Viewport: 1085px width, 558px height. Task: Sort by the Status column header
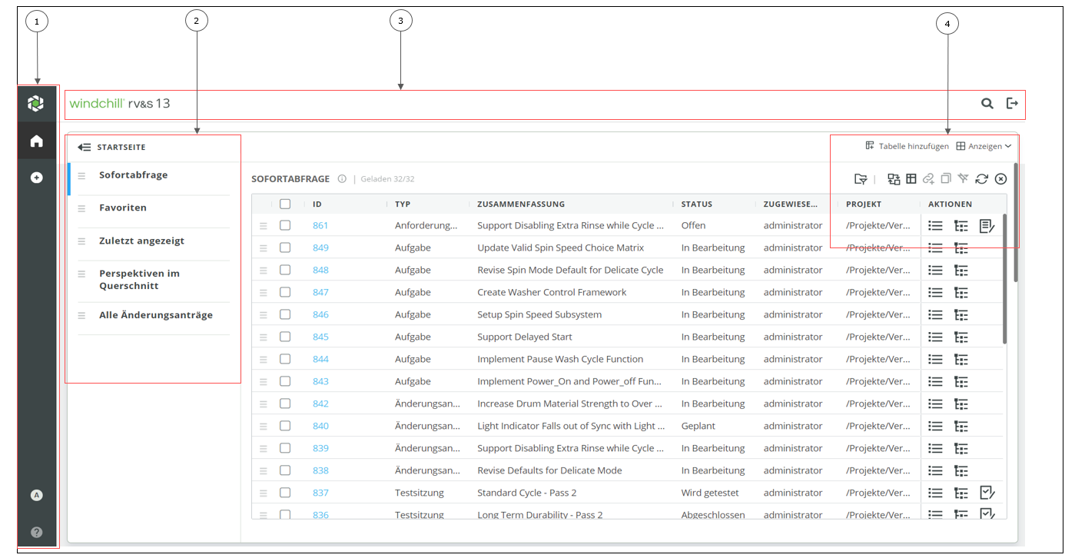coord(696,204)
